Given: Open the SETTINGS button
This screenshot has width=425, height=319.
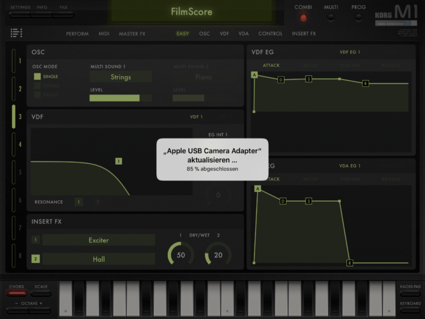Looking at the screenshot, I should click(x=20, y=15).
